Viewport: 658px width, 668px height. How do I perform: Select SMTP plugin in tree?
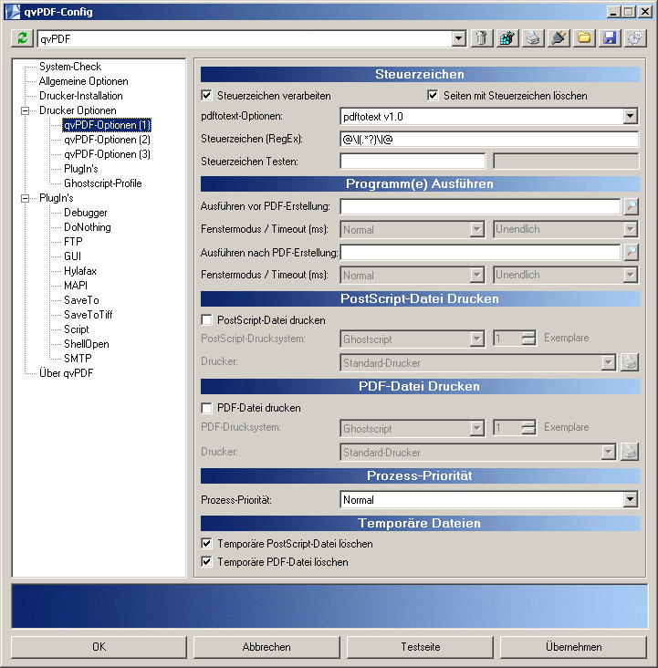pyautogui.click(x=78, y=359)
